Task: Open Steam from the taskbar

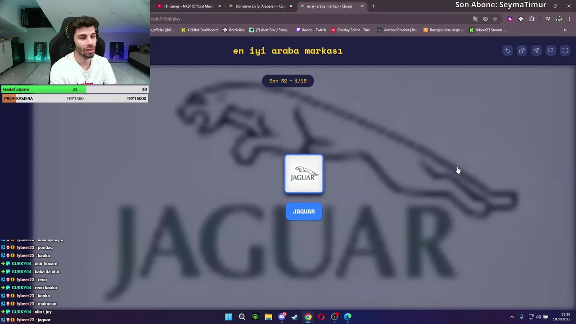Action: (295, 317)
